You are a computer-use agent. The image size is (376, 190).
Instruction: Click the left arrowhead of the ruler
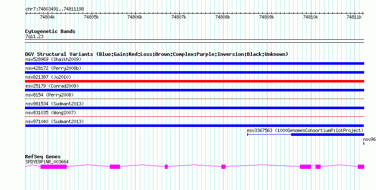pos(26,14)
